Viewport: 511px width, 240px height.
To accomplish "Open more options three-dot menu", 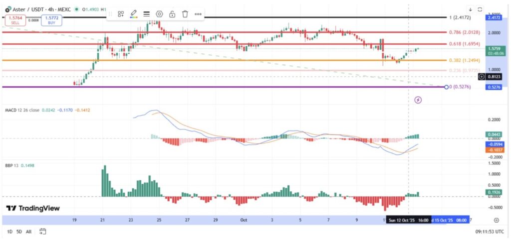I will (198, 14).
